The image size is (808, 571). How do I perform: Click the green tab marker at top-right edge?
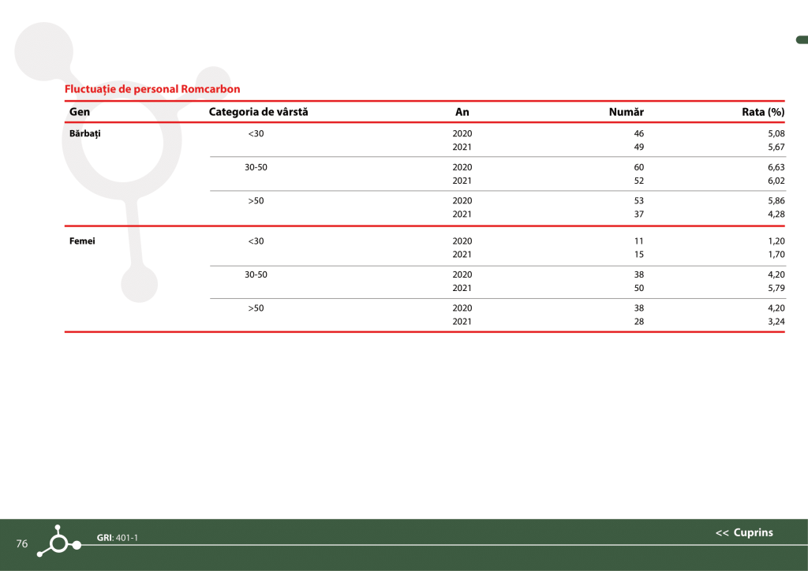point(801,40)
